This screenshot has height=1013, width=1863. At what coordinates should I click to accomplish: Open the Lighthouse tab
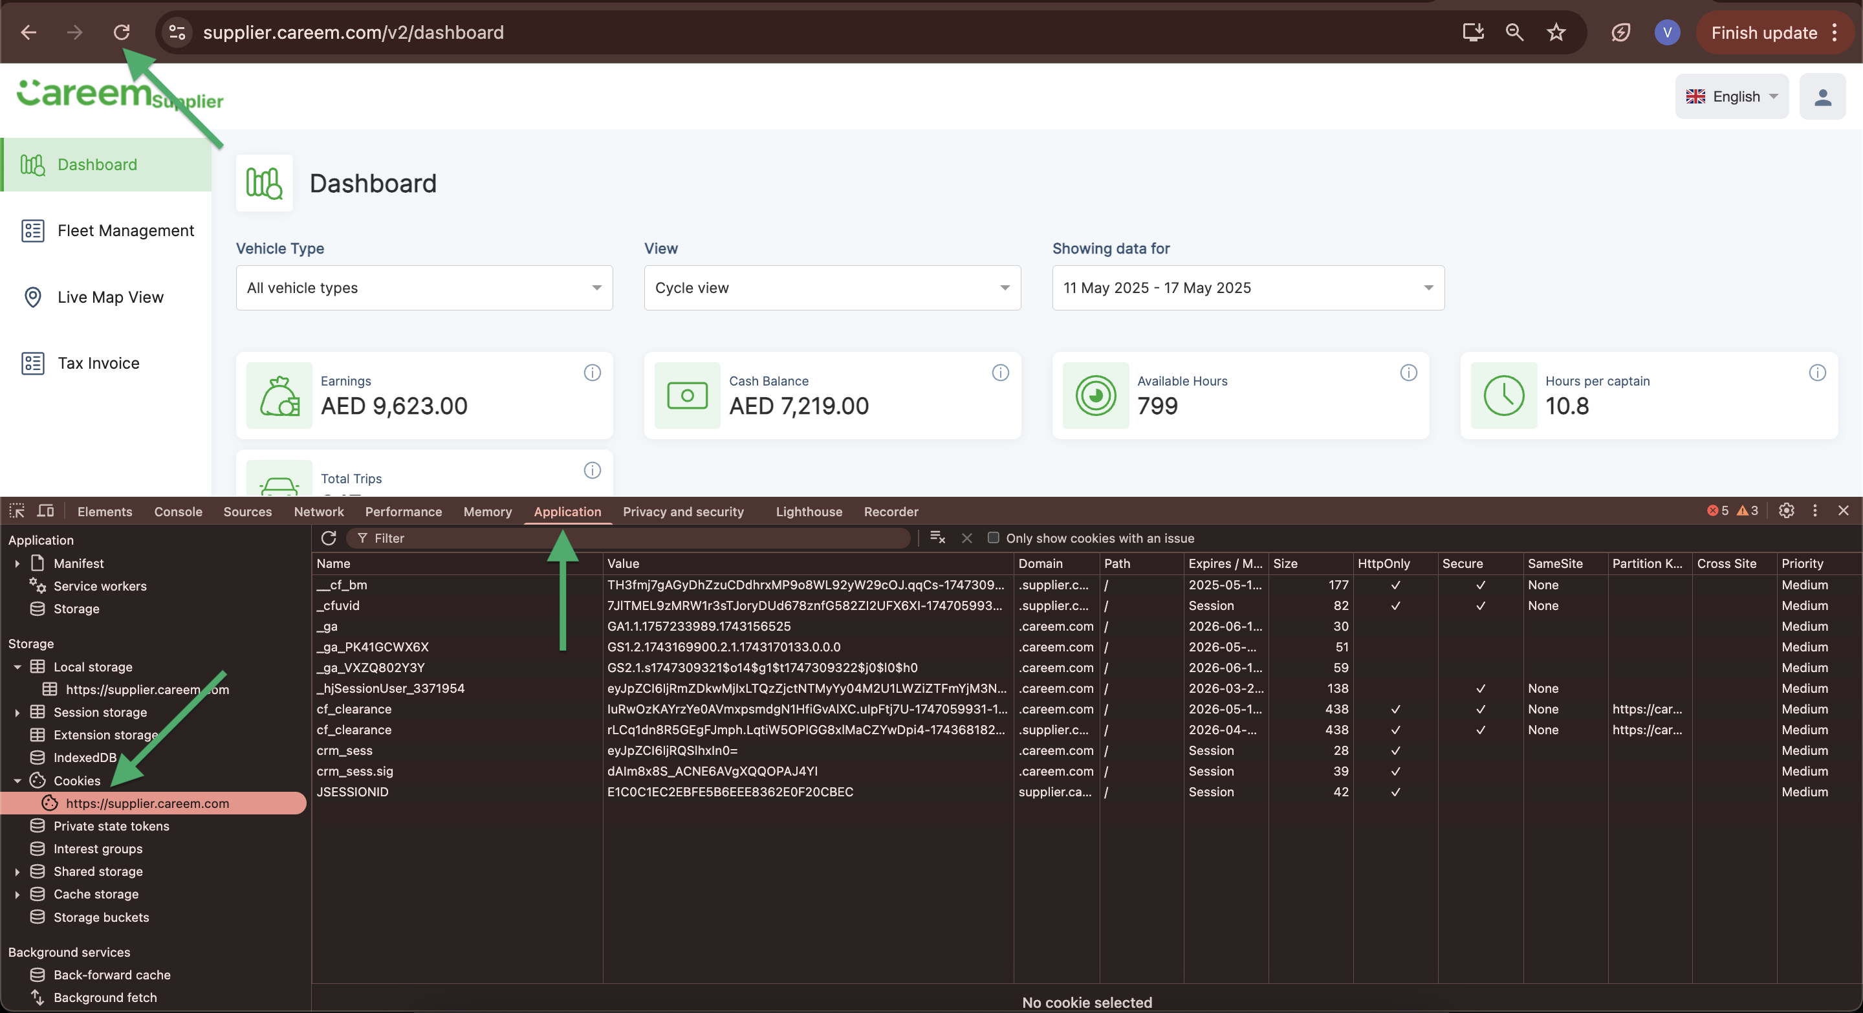coord(809,511)
